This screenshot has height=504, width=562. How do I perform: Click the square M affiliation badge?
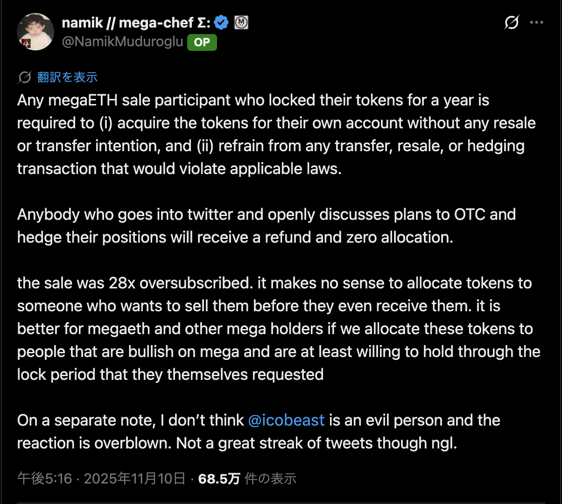click(x=241, y=22)
